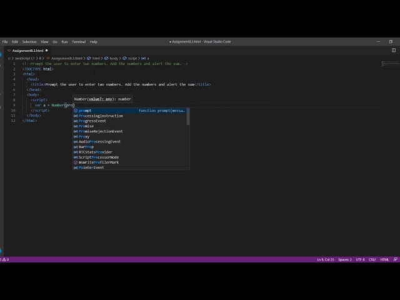Click the suggestion list scrollbar
This screenshot has height=300, width=400.
(188, 117)
